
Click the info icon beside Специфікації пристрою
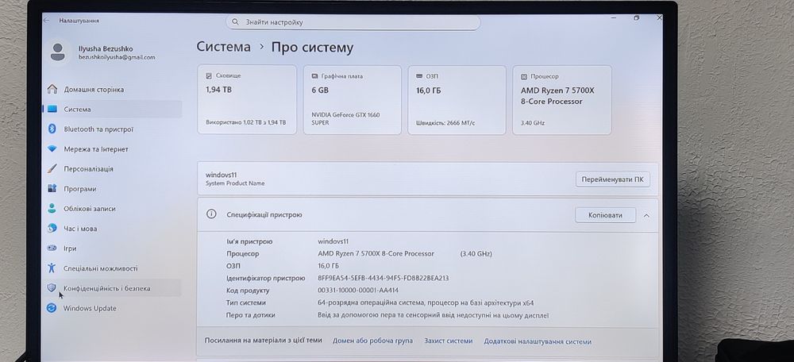[x=211, y=214]
